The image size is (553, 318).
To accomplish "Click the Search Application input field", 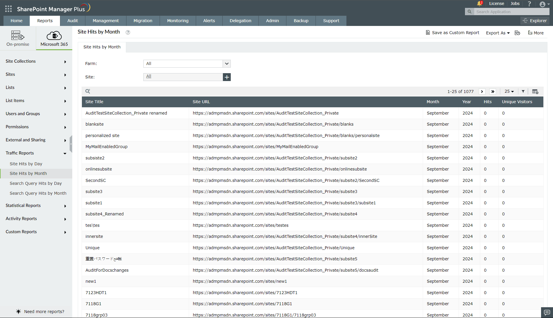I will (x=511, y=12).
